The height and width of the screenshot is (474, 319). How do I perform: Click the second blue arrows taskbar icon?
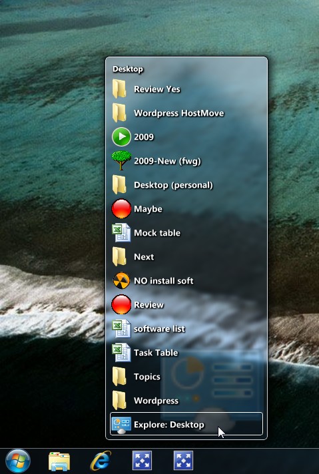pyautogui.click(x=183, y=461)
